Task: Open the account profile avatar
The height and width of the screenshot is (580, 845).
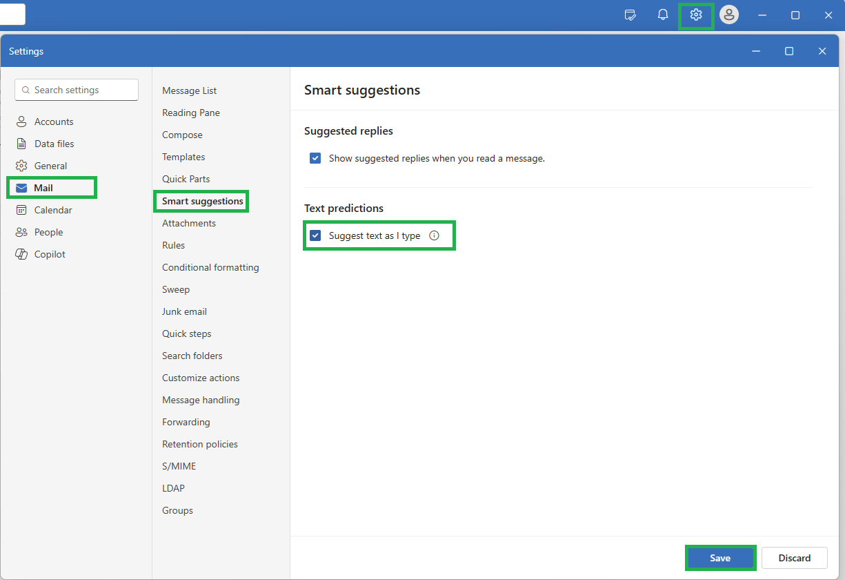Action: pyautogui.click(x=729, y=15)
